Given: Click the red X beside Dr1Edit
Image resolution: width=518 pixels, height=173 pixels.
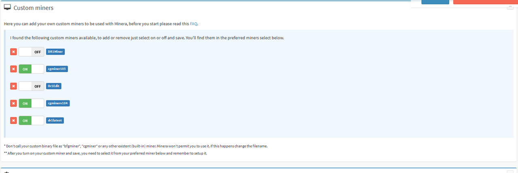Looking at the screenshot, I should click(x=13, y=86).
